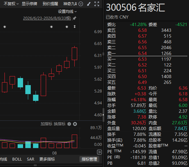The height and width of the screenshot is (167, 189).
Task: Click 量比 value 2.37
Action: (183, 111)
